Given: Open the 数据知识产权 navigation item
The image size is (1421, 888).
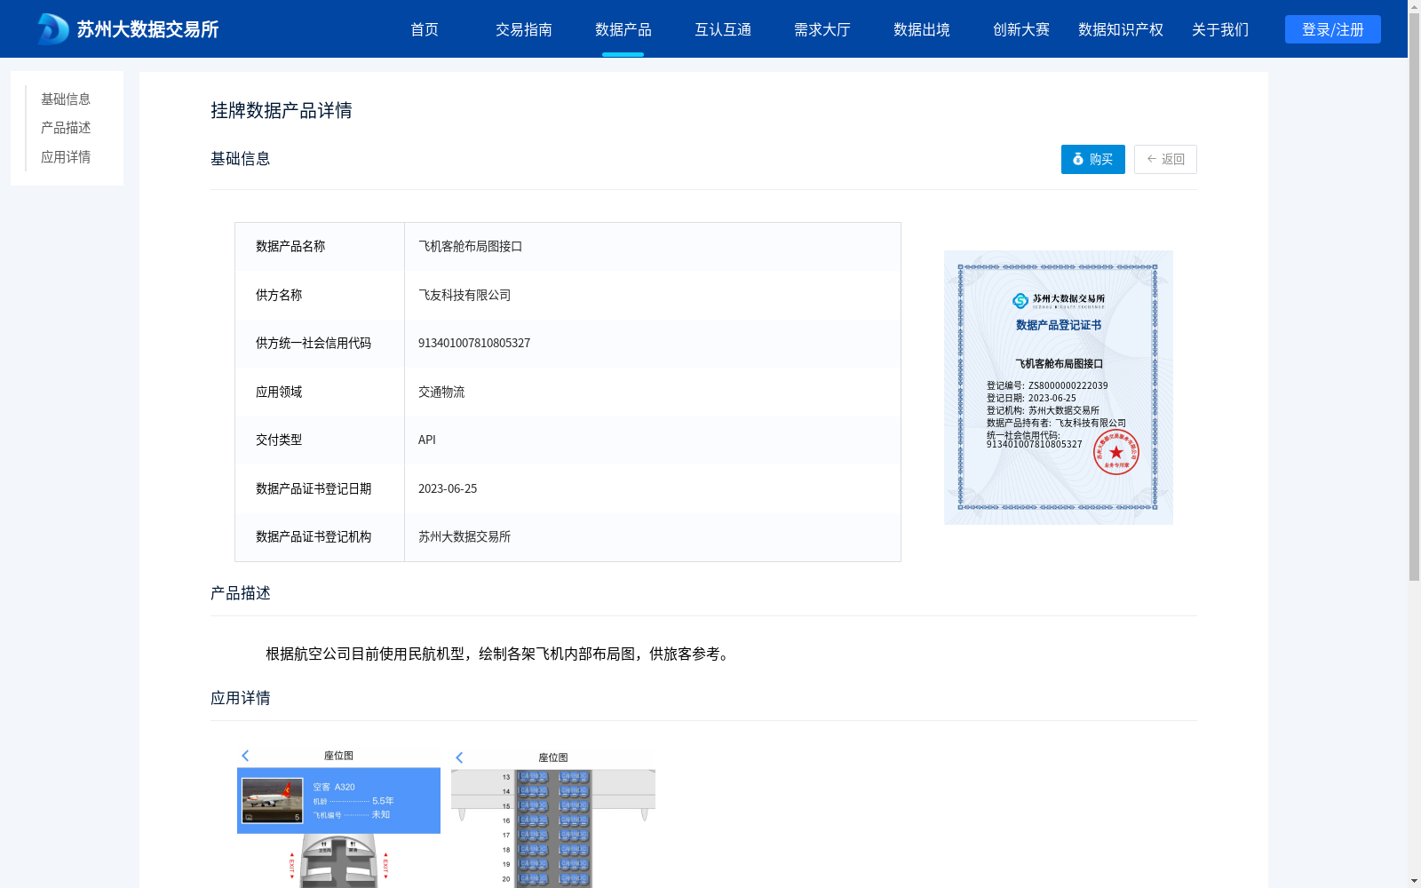Looking at the screenshot, I should click(x=1121, y=29).
